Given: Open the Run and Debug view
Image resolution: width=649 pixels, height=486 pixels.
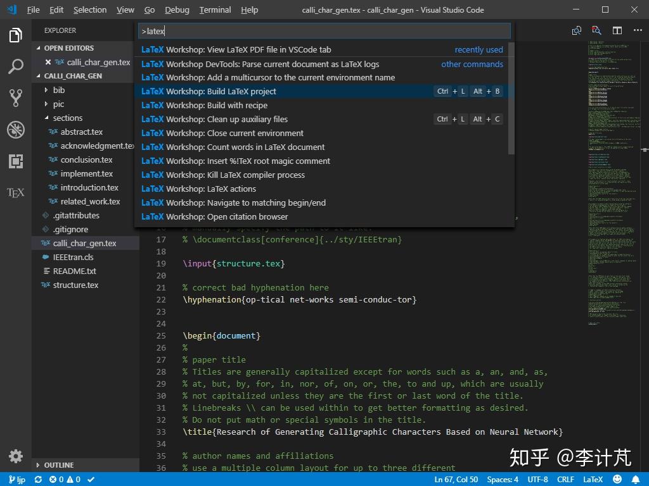Looking at the screenshot, I should pos(15,130).
